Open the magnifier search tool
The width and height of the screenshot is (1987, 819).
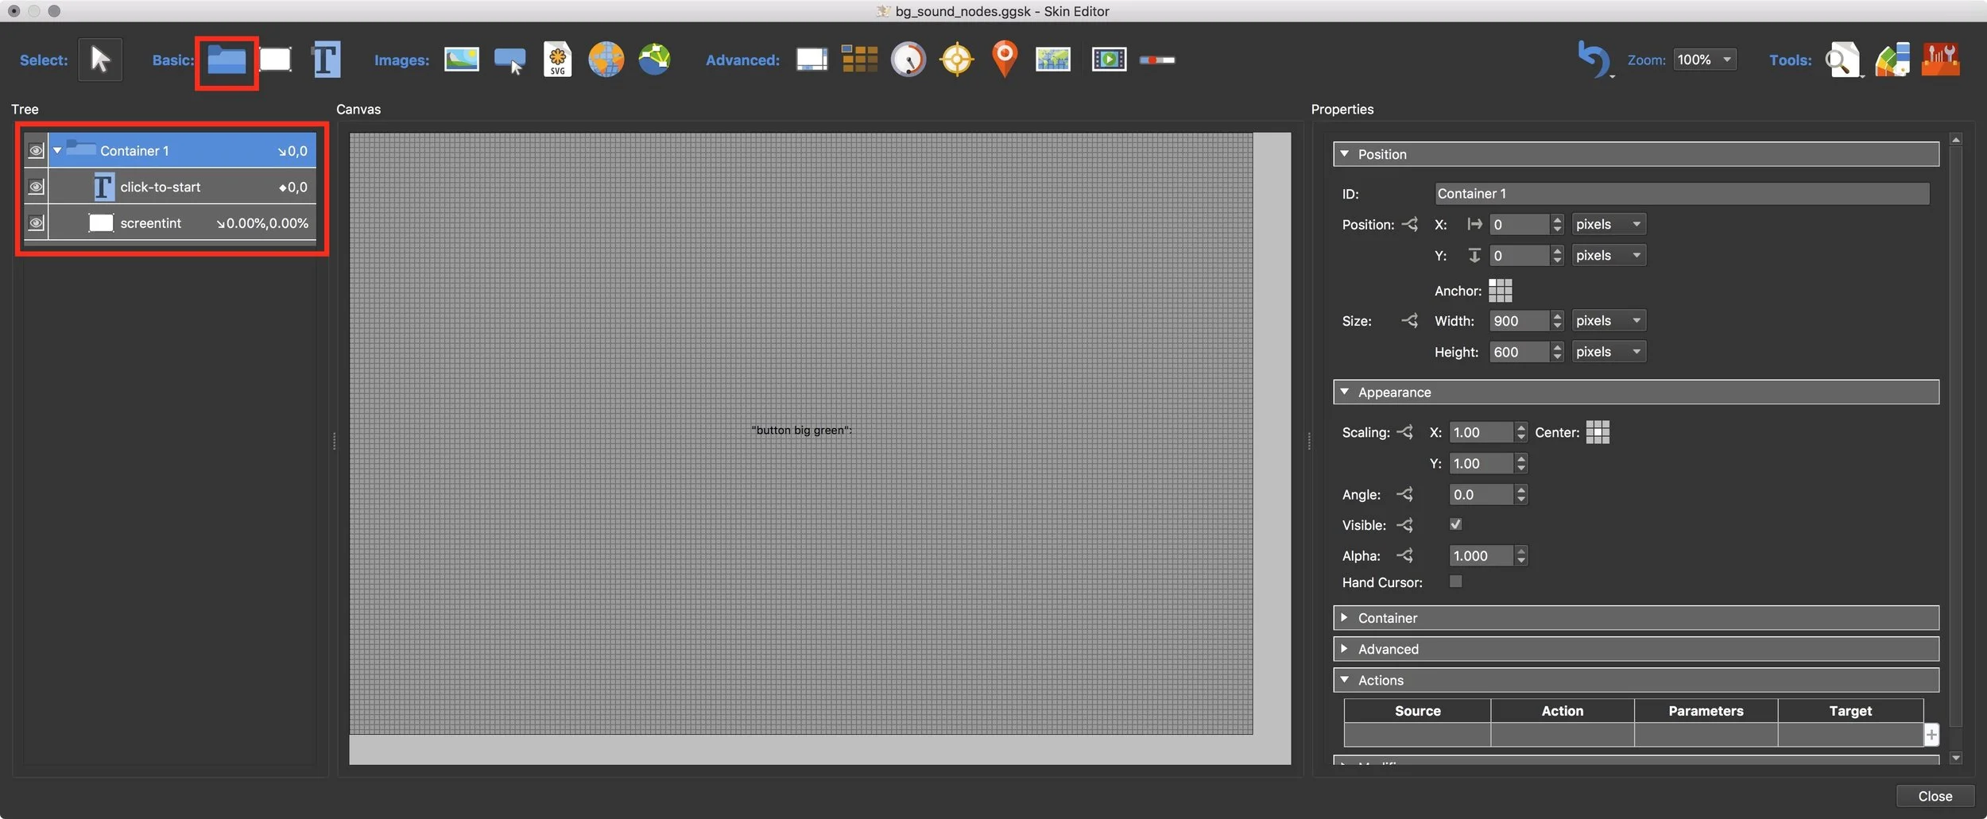[x=1843, y=60]
